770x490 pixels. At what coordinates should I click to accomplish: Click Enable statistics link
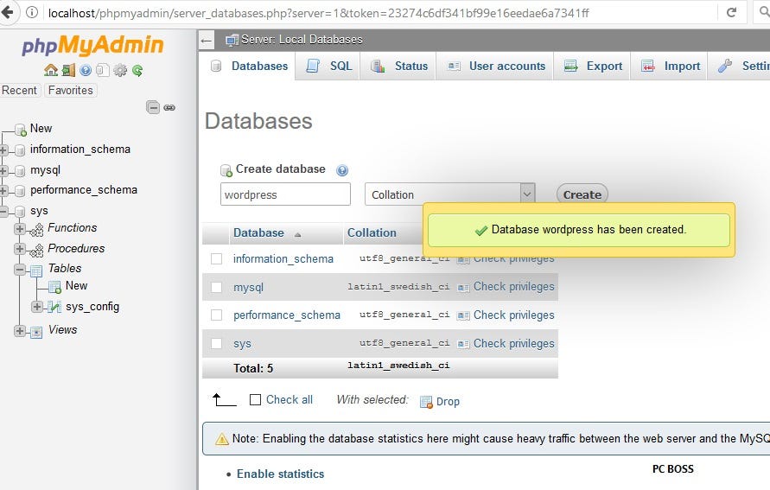280,474
